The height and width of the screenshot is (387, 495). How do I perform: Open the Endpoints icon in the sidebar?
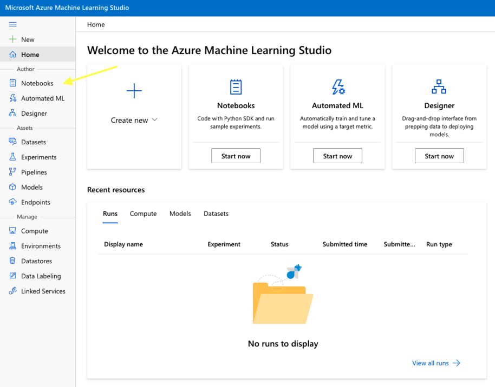tap(13, 202)
